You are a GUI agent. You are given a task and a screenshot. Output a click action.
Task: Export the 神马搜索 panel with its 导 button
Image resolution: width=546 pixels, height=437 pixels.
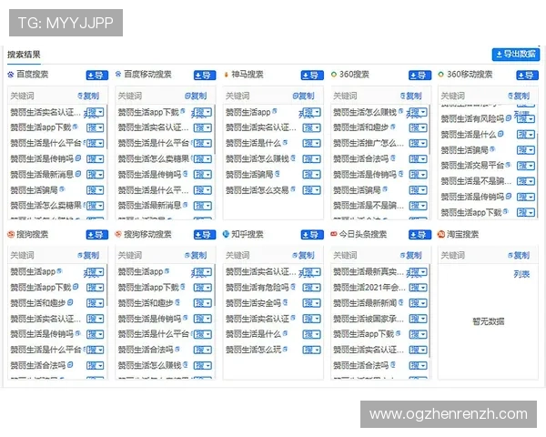point(312,76)
